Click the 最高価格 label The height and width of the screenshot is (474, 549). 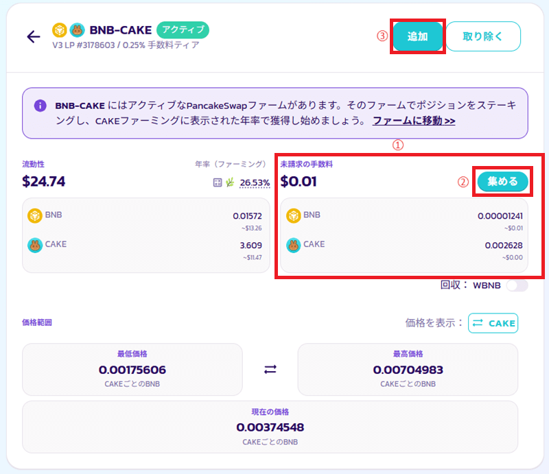(x=408, y=354)
